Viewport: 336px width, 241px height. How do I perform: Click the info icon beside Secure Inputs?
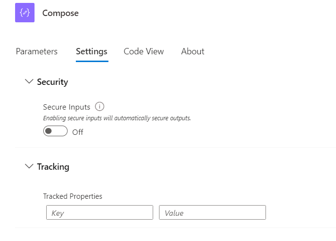click(100, 107)
